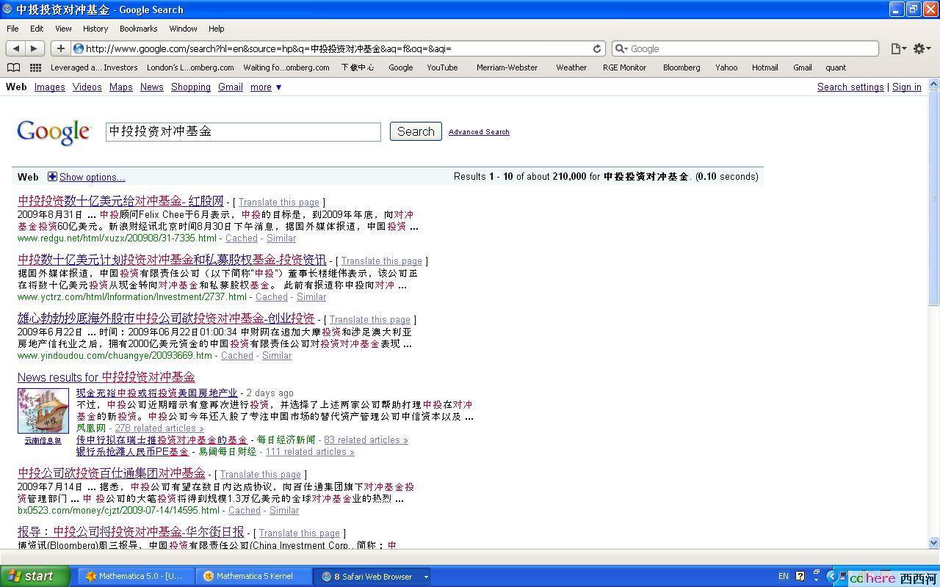
Task: Open the bookmarks library book icon
Action: click(x=13, y=68)
